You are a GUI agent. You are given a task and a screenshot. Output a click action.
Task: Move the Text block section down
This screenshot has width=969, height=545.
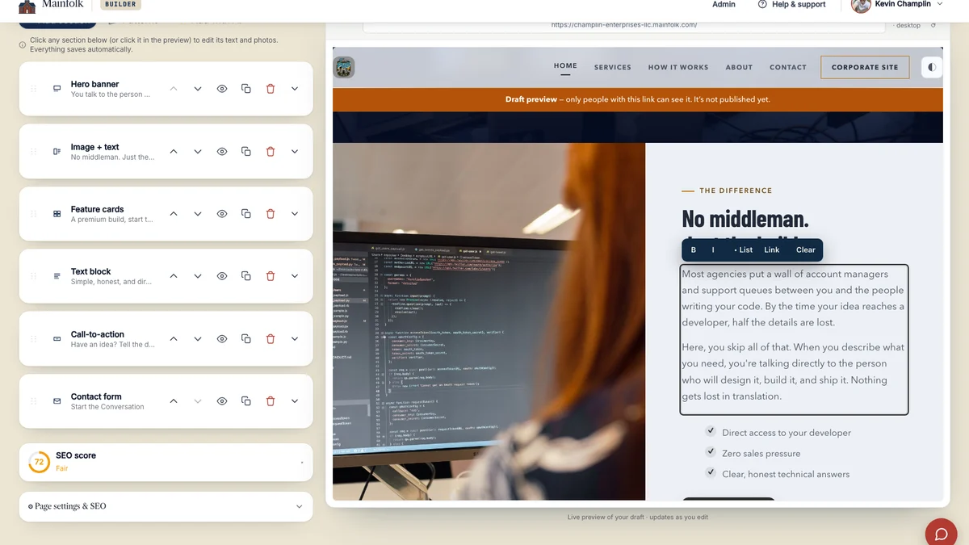pos(198,276)
